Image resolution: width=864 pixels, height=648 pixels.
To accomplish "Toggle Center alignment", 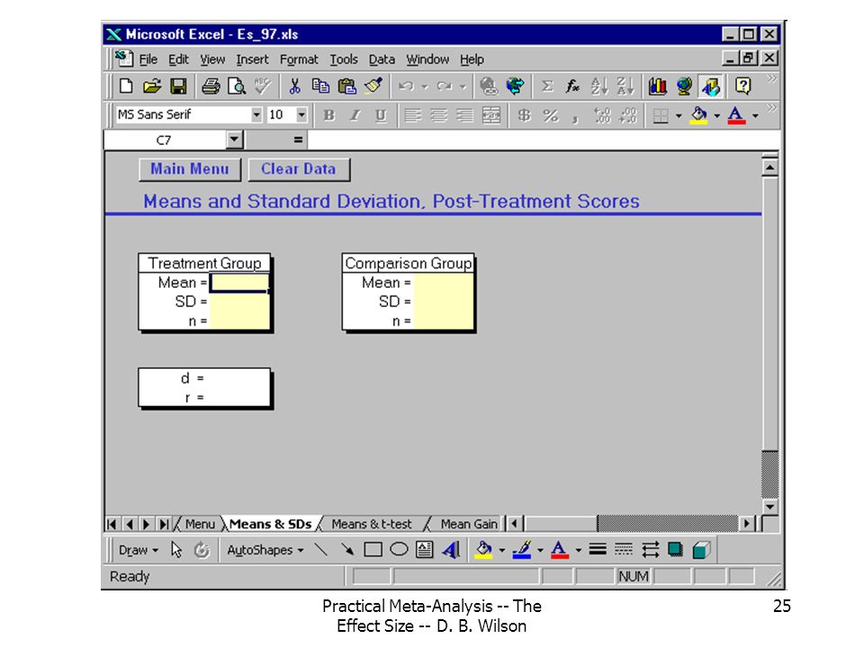I will click(438, 115).
